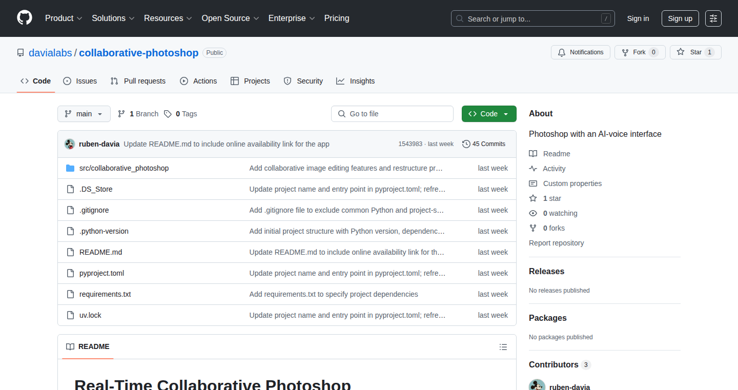Click the eye icon beside 0 watching
The height and width of the screenshot is (390, 738).
533,213
